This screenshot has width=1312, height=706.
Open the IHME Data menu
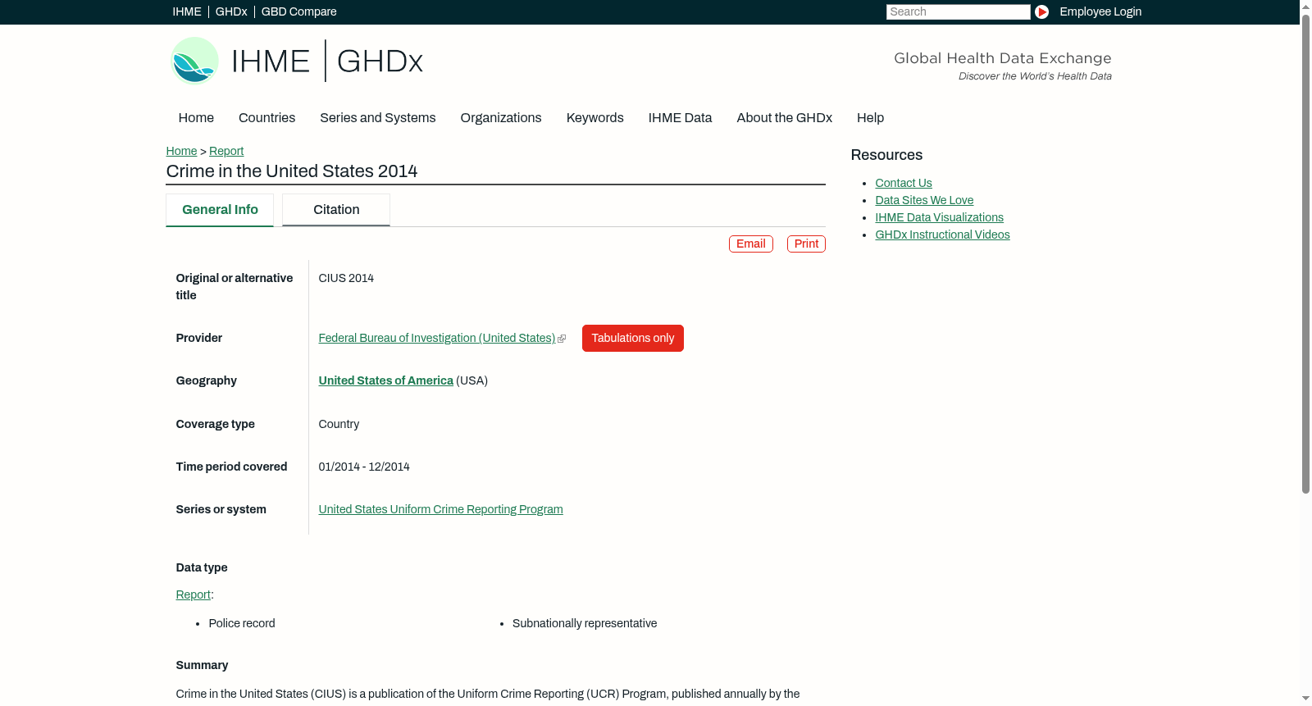tap(680, 118)
